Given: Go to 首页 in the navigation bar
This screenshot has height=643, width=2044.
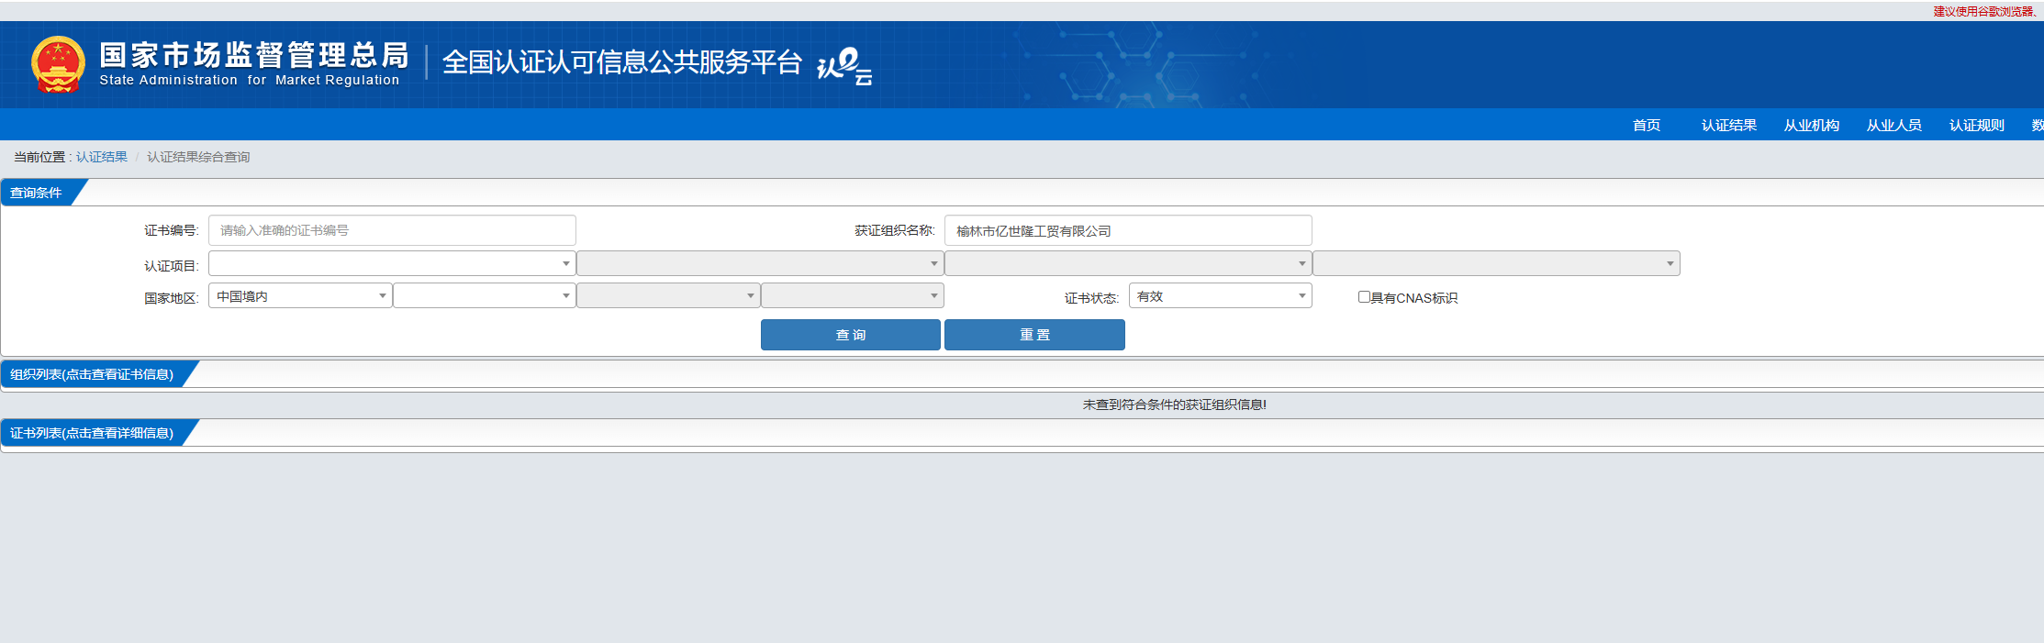Looking at the screenshot, I should (x=1647, y=125).
